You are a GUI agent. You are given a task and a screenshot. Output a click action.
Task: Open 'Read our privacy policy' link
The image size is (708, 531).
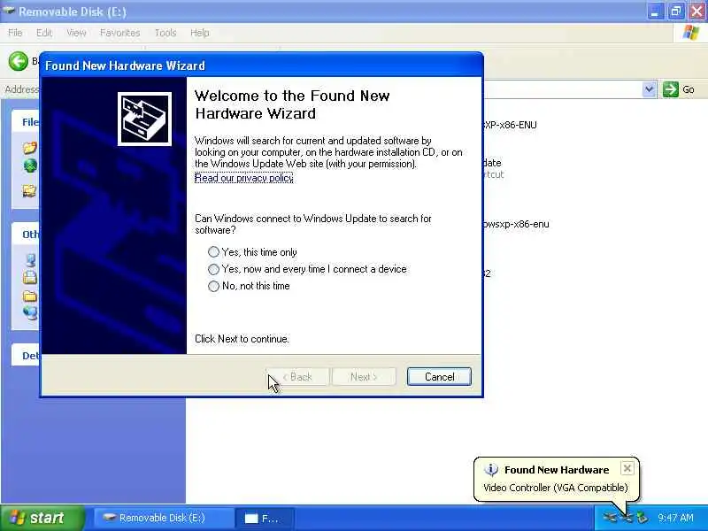coord(244,178)
